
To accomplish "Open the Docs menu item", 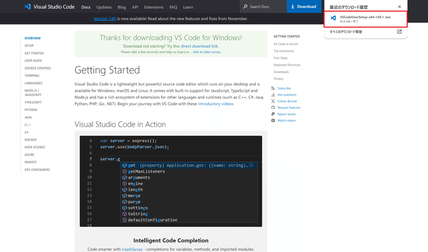I will tap(86, 7).
